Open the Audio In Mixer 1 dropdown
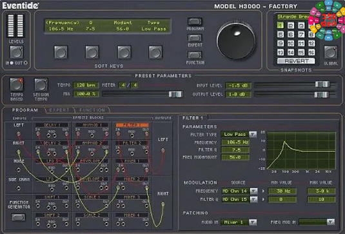 click(x=253, y=222)
